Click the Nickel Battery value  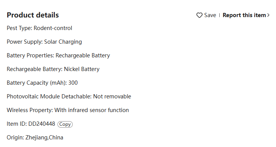[x=82, y=69]
